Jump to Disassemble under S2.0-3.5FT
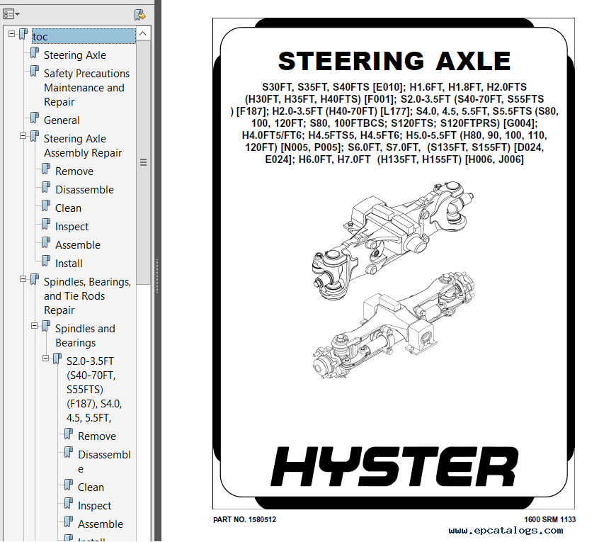This screenshot has height=542, width=599. (104, 462)
